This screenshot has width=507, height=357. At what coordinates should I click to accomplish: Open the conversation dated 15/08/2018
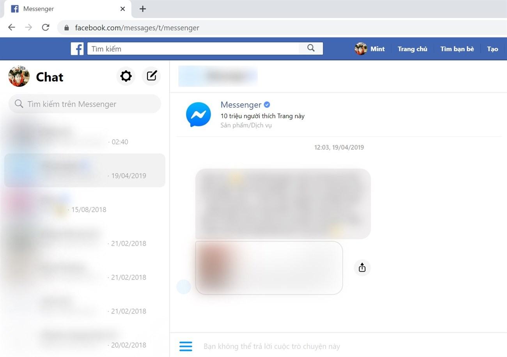[85, 204]
